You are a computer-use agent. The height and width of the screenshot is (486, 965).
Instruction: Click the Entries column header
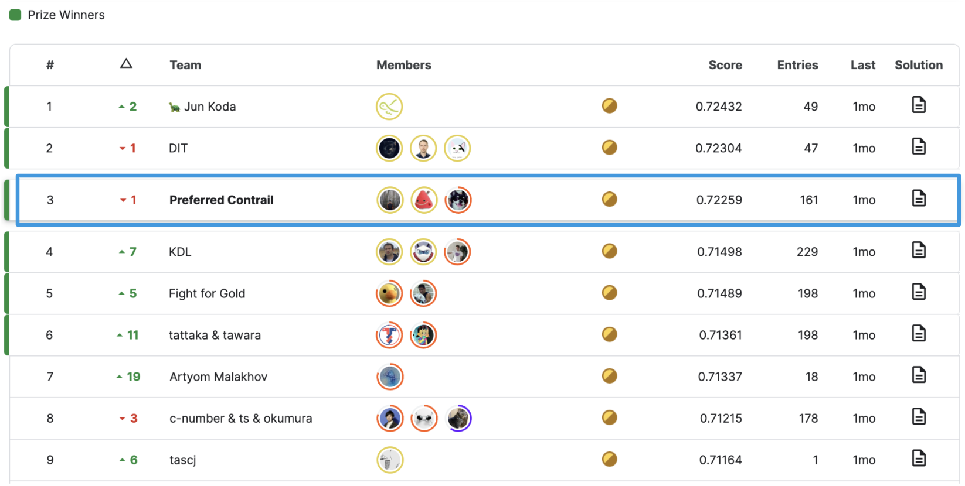[x=797, y=65]
